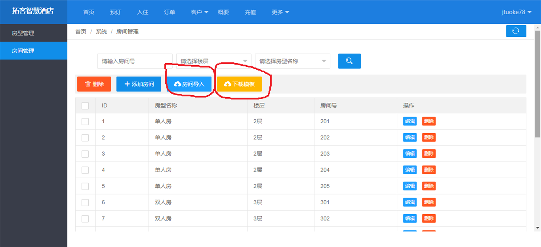Click the 房间导入 button
This screenshot has width=541, height=247.
189,84
